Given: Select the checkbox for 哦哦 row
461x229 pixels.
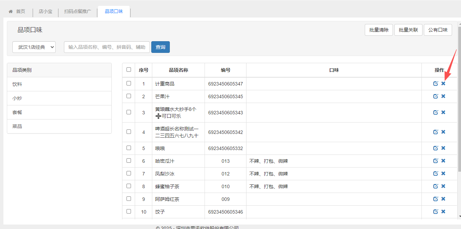Looking at the screenshot, I should pyautogui.click(x=129, y=148).
